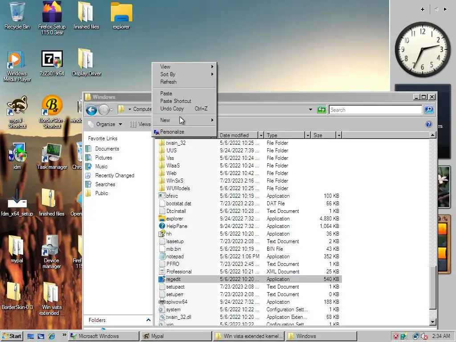This screenshot has width=456, height=342.
Task: Open the Size column dropdown arrow
Action: [x=339, y=135]
